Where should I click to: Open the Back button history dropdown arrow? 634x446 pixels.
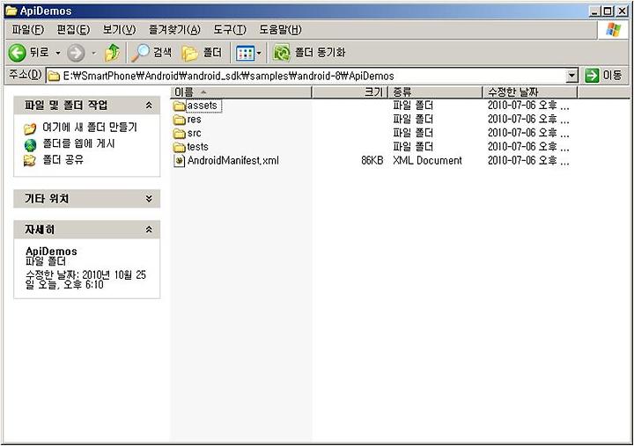click(x=58, y=53)
